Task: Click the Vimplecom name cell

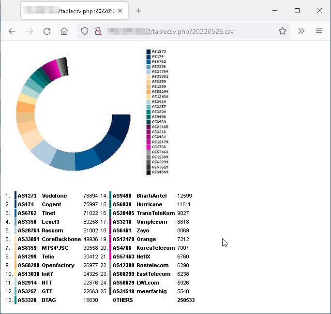Action: 152,222
